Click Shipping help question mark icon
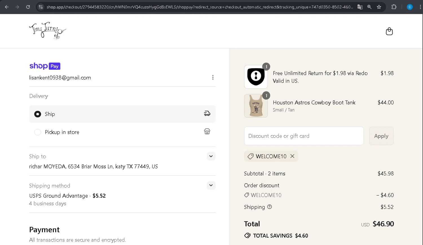Screen dimensions: 423x245 point(269,207)
